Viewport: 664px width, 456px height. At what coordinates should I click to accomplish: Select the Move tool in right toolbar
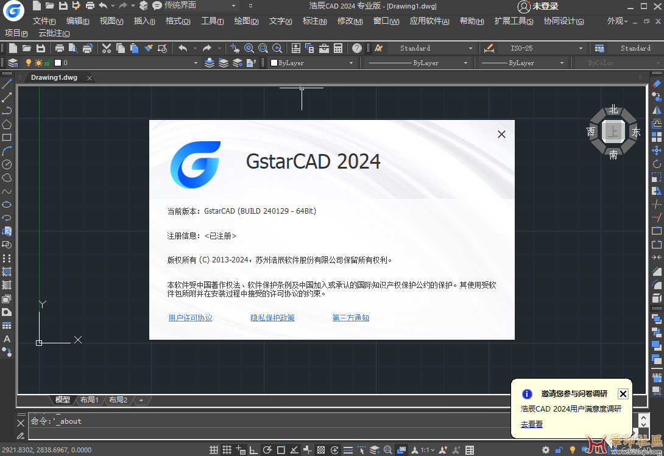click(x=656, y=150)
